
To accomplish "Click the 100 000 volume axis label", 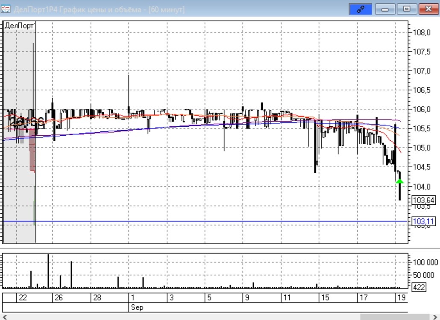I will pyautogui.click(x=425, y=262).
